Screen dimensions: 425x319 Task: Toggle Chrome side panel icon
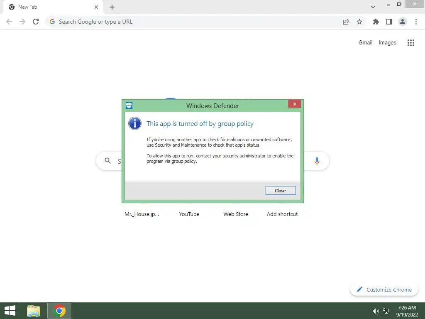389,22
